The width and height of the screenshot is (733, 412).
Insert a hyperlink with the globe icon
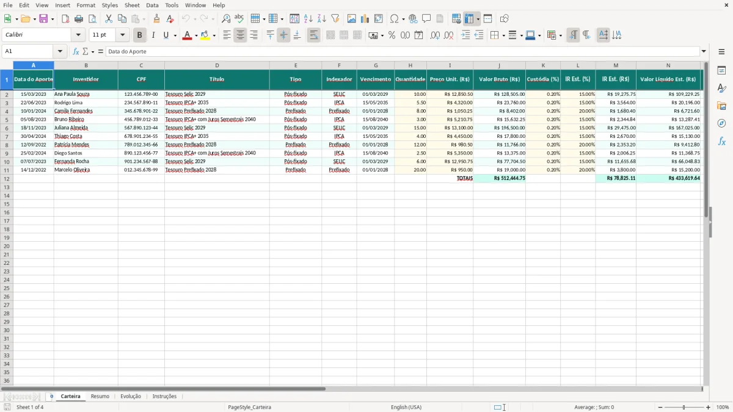click(414, 19)
